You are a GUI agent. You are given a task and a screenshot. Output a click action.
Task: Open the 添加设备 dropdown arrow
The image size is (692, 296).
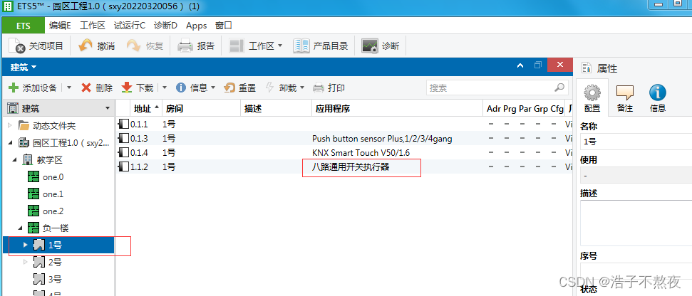[69, 88]
